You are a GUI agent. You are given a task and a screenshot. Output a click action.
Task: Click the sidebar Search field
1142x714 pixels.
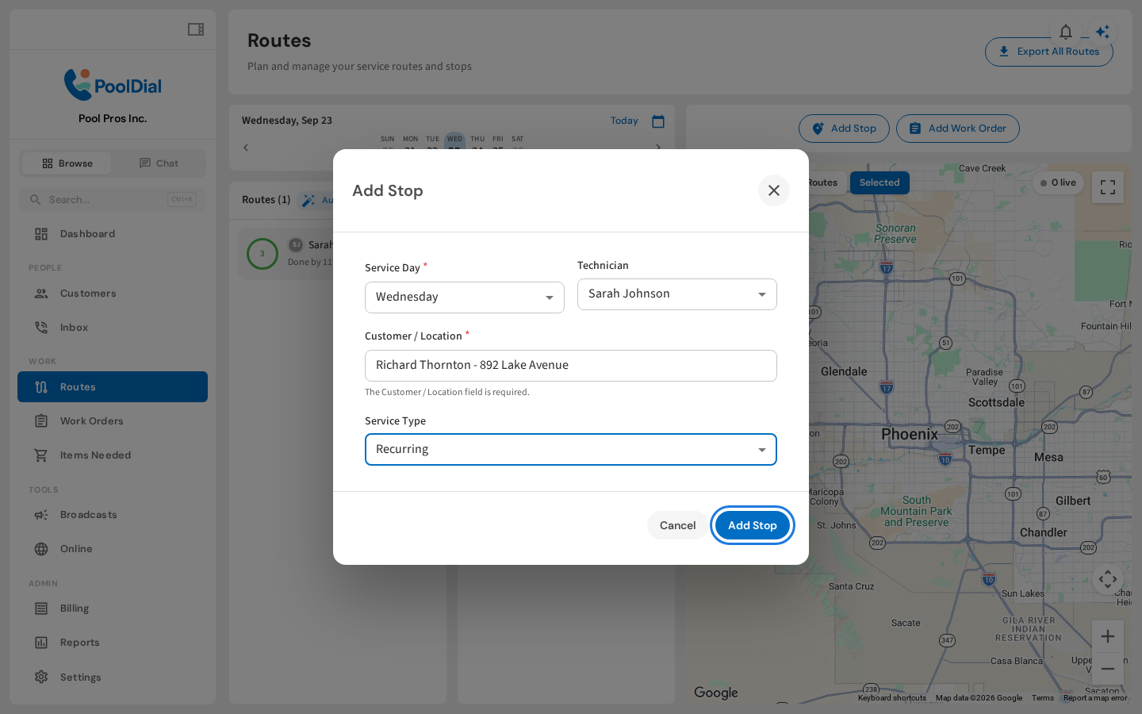tap(113, 199)
